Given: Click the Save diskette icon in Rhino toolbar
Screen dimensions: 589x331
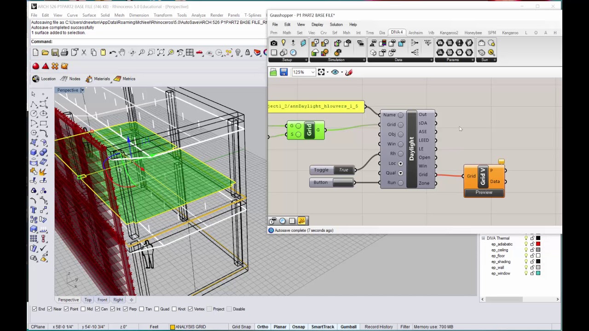Looking at the screenshot, I should tap(55, 53).
